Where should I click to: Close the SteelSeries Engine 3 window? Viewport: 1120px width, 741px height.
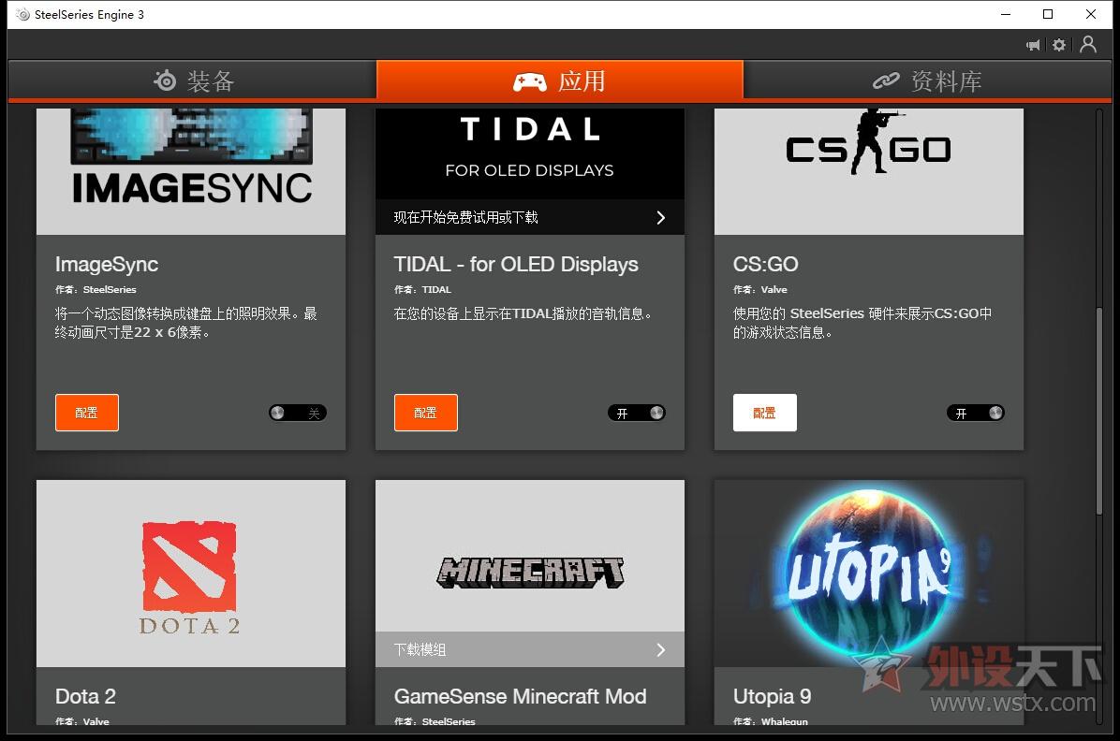1091,14
